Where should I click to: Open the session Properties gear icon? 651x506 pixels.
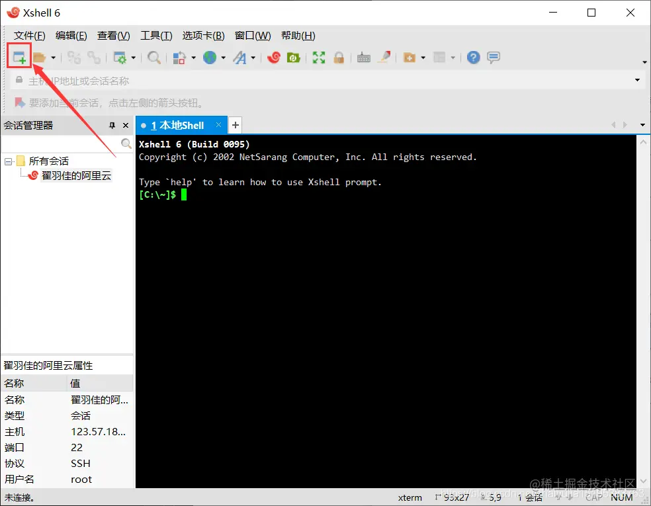[x=120, y=58]
